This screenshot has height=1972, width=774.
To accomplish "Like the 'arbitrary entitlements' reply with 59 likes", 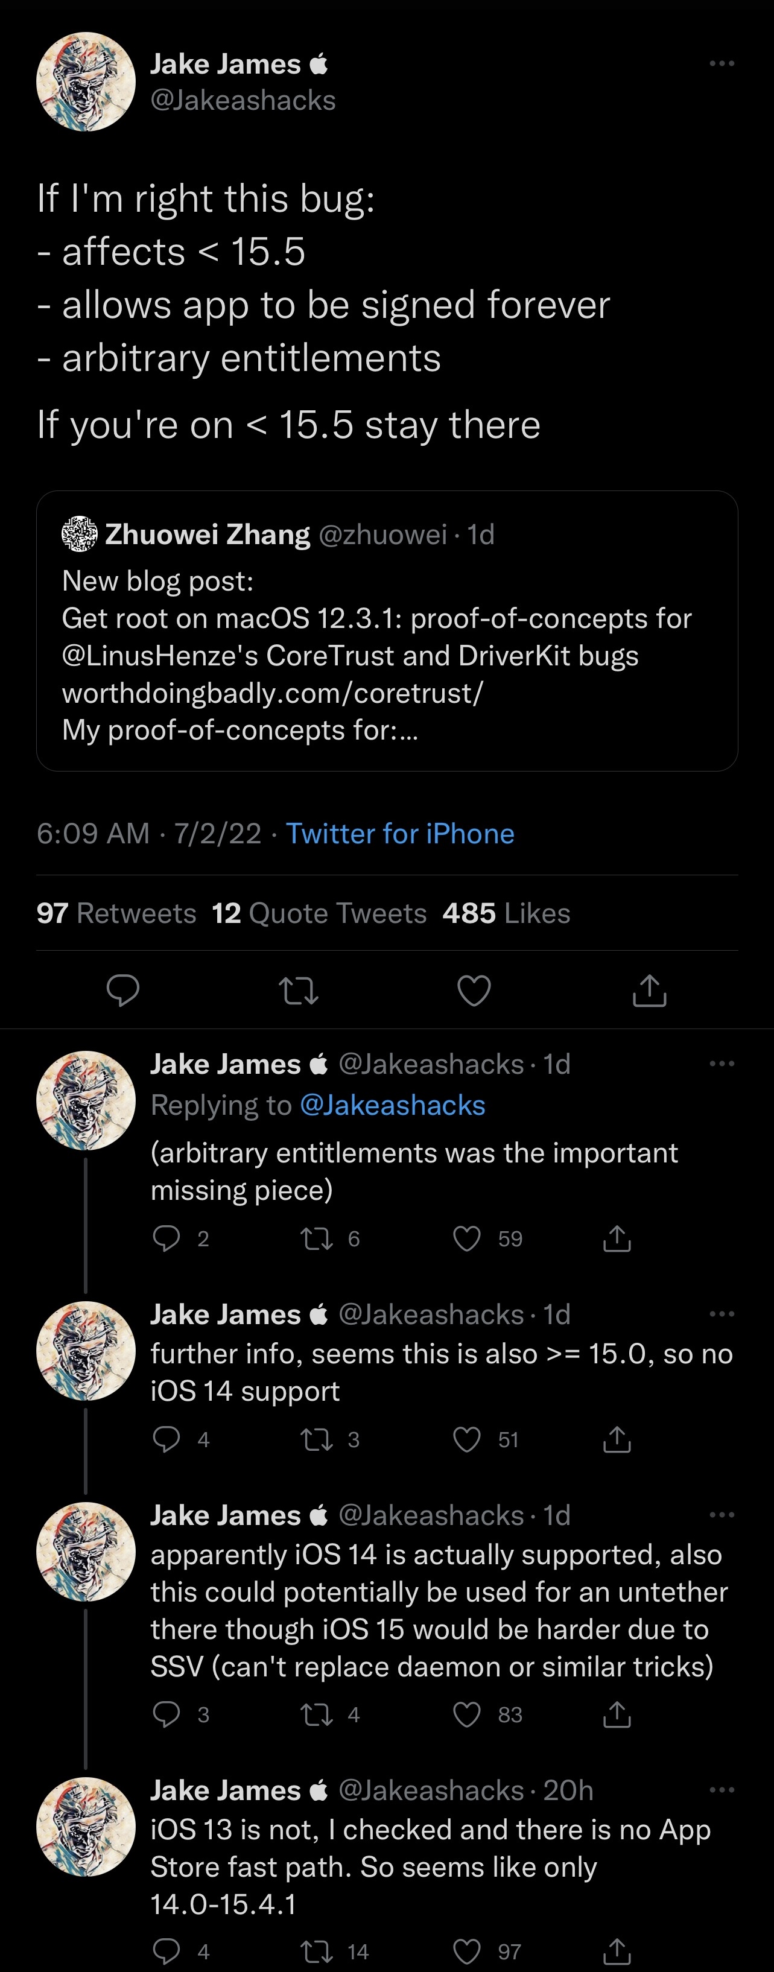I will pyautogui.click(x=467, y=1238).
